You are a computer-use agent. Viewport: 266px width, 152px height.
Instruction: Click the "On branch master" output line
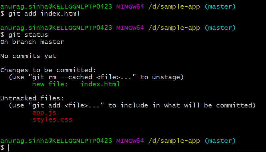tap(32, 42)
